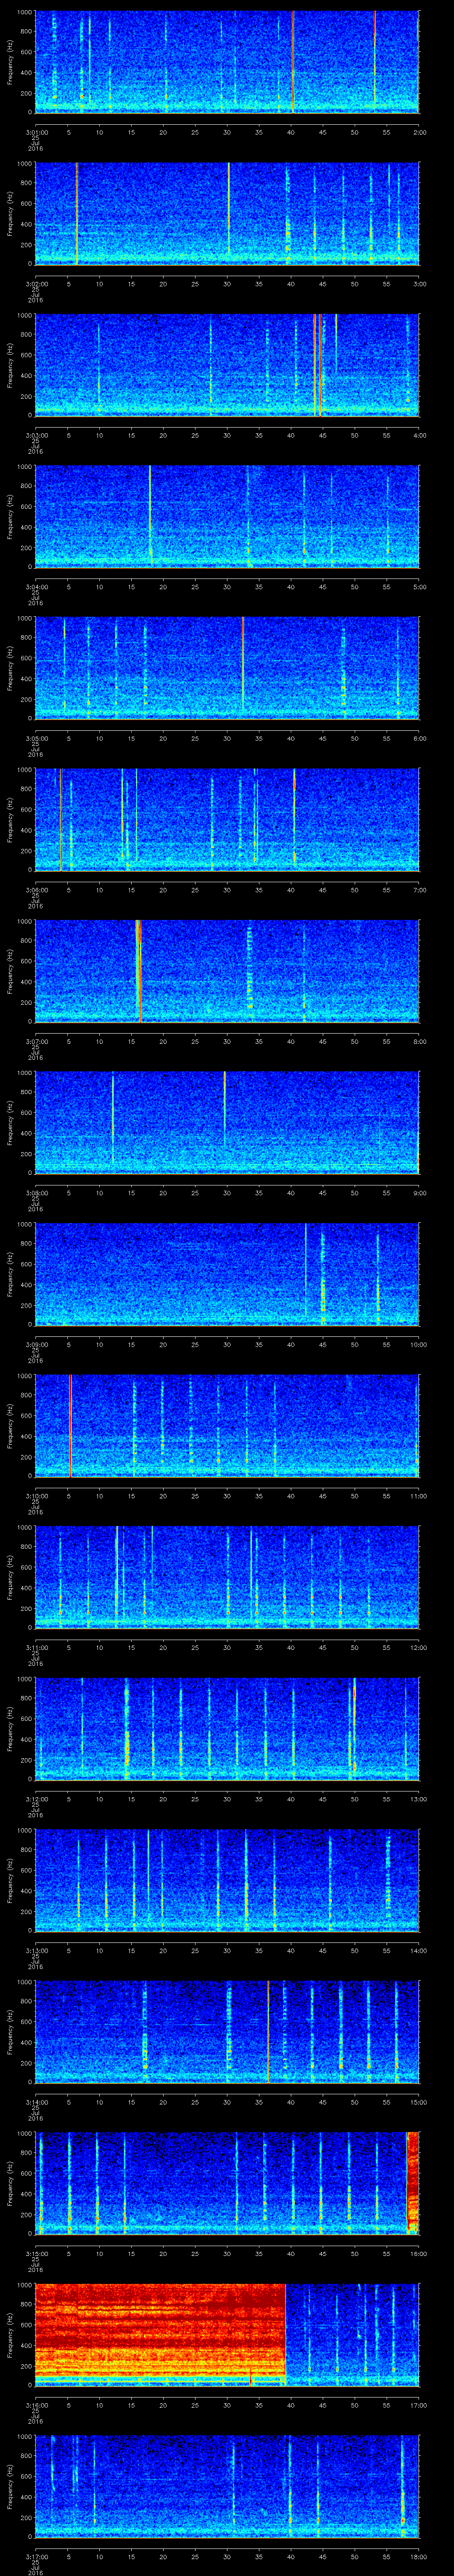The width and height of the screenshot is (454, 2576).
Task: Click the '12:00' end time label
Action: [418, 1647]
